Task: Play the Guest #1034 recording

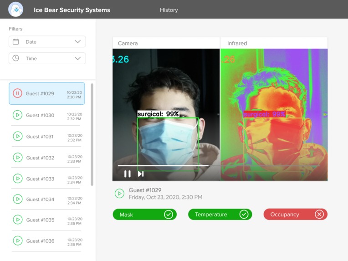Action: pyautogui.click(x=18, y=199)
